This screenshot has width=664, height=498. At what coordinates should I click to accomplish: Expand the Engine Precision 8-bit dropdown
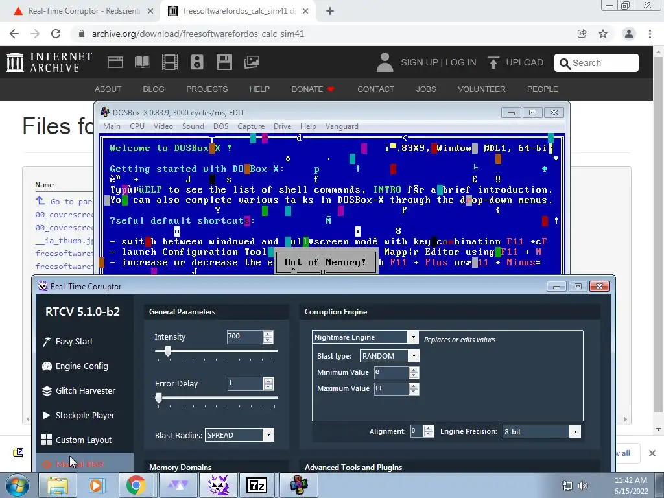[575, 431]
